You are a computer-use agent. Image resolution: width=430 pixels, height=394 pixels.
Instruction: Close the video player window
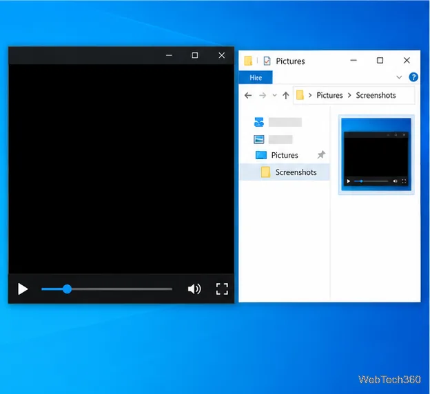222,55
